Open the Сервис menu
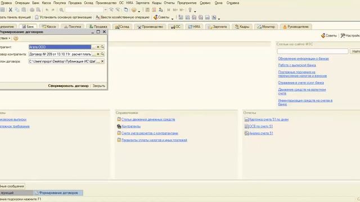360x202 pixels. (205, 3)
